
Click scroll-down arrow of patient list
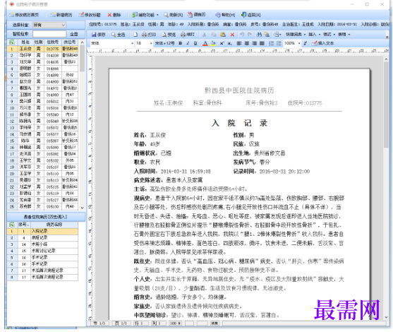(x=83, y=208)
